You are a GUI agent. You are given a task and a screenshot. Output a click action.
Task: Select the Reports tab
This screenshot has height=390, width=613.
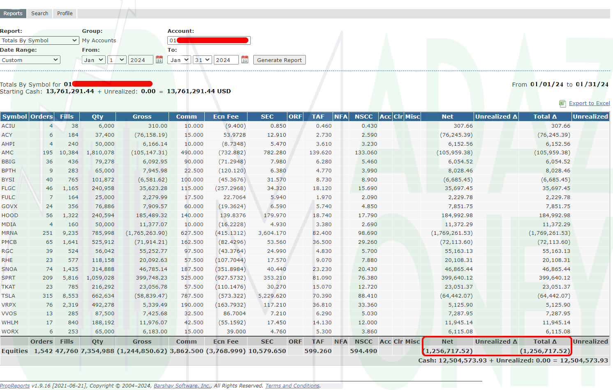click(x=13, y=14)
